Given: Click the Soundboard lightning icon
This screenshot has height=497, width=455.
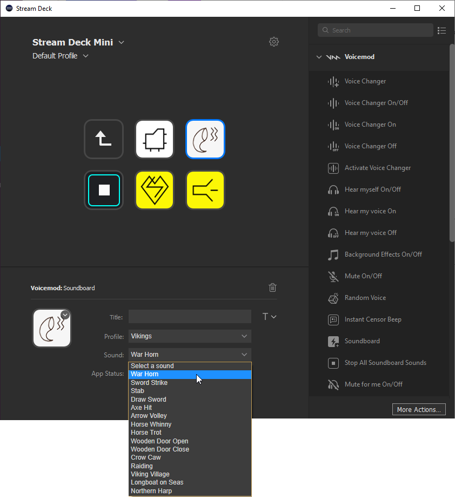Looking at the screenshot, I should [x=333, y=341].
